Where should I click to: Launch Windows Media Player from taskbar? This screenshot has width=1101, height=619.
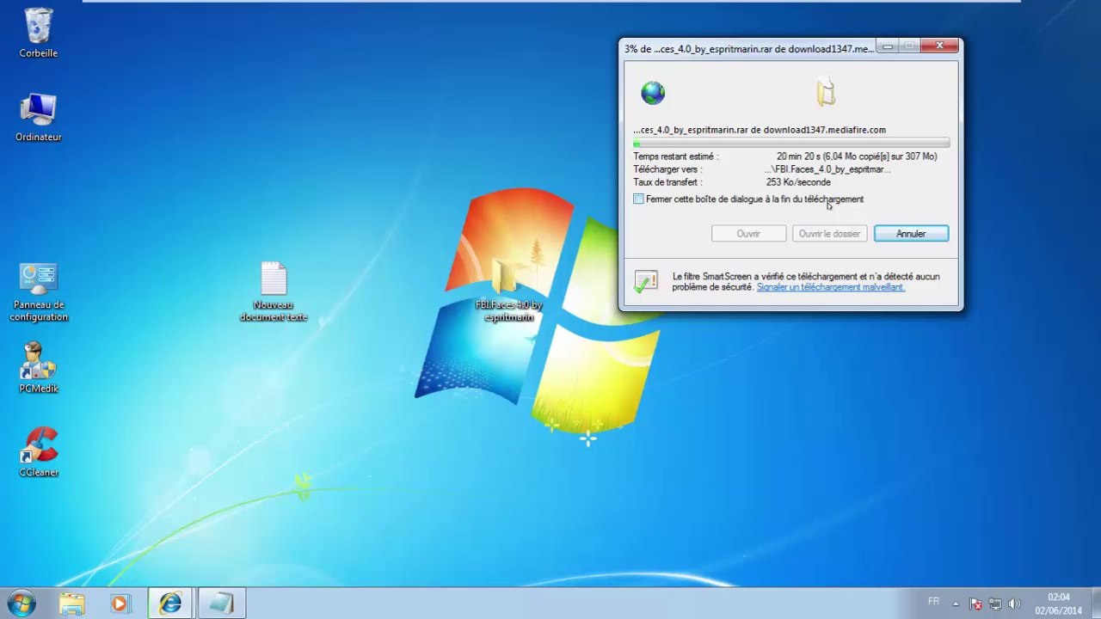coord(120,604)
